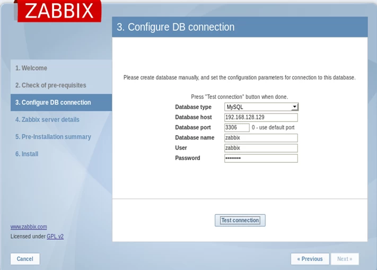Click the Database name input field

261,138
